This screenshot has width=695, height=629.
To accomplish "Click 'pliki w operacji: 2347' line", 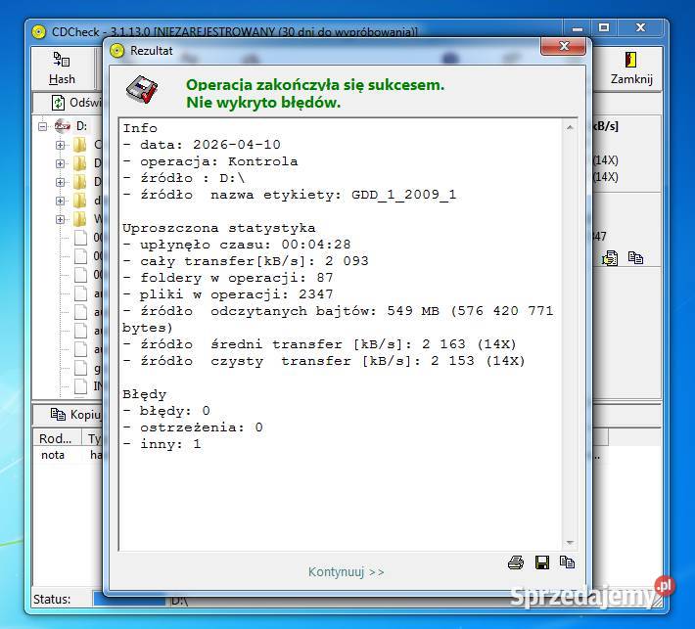I will pyautogui.click(x=228, y=294).
